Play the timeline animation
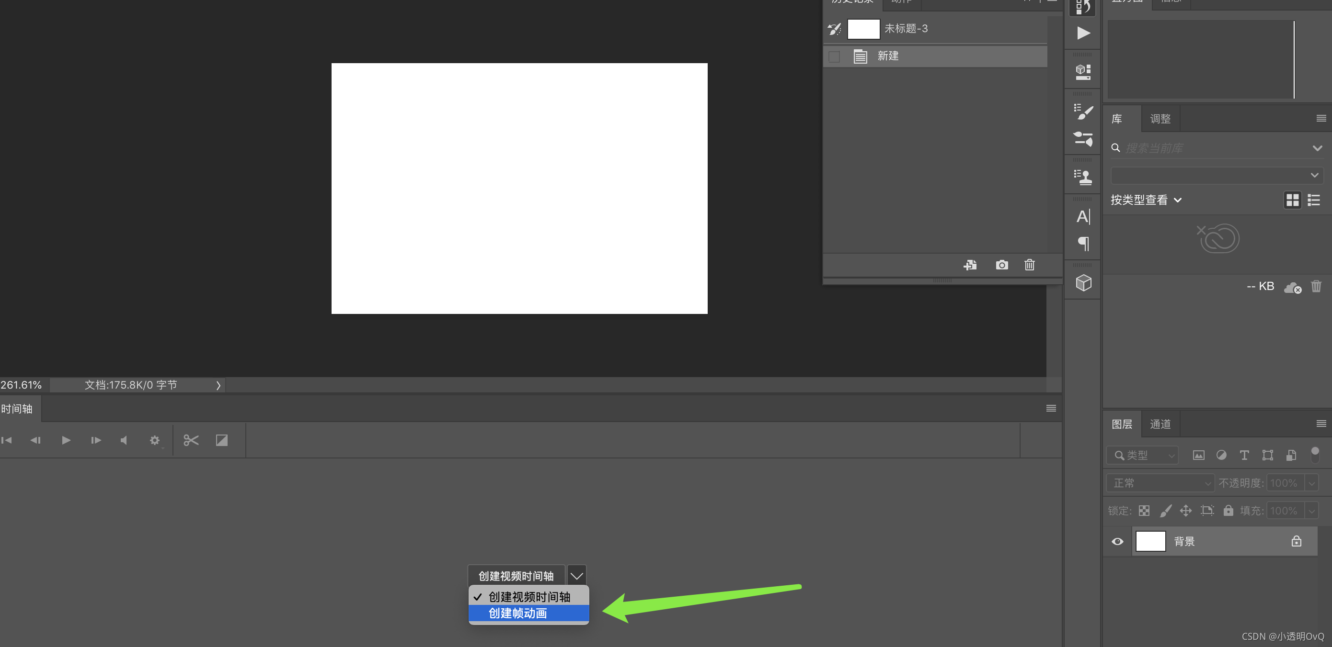 66,440
